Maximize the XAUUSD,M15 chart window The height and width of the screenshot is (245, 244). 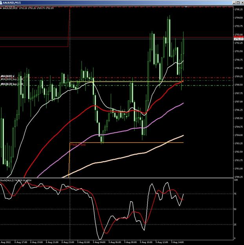(238, 2)
